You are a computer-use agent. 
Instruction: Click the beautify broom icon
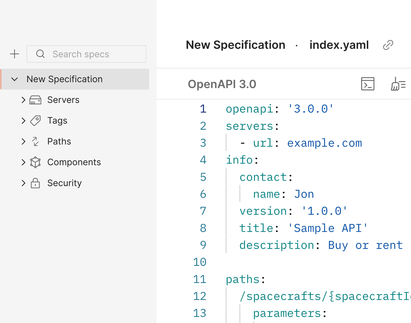(x=398, y=84)
